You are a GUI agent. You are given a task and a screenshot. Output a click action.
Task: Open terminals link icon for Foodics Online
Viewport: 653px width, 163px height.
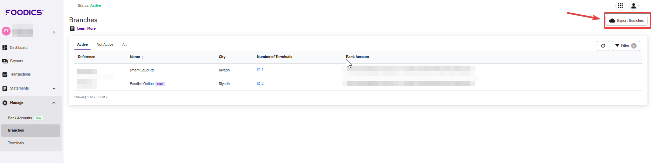(x=259, y=84)
